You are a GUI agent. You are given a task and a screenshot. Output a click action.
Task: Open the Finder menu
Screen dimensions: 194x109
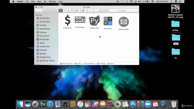(x=20, y=2)
